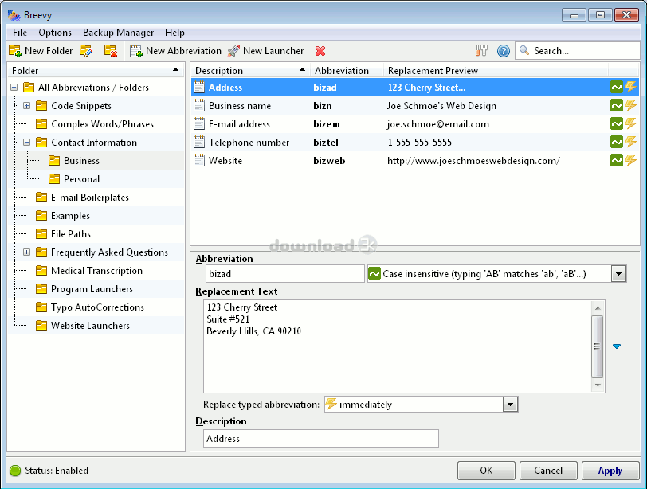Click the Description input field
The image size is (647, 489).
click(320, 438)
